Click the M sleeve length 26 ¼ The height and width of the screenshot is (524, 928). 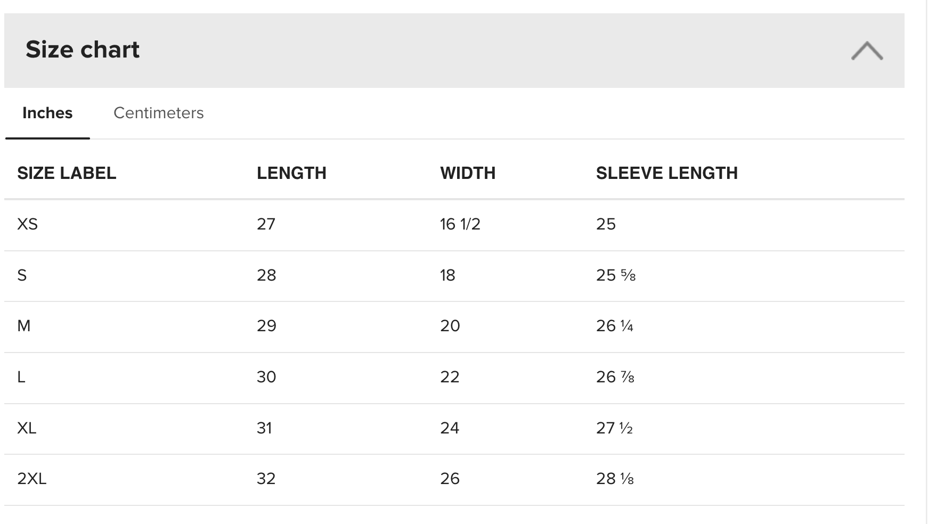click(x=615, y=326)
